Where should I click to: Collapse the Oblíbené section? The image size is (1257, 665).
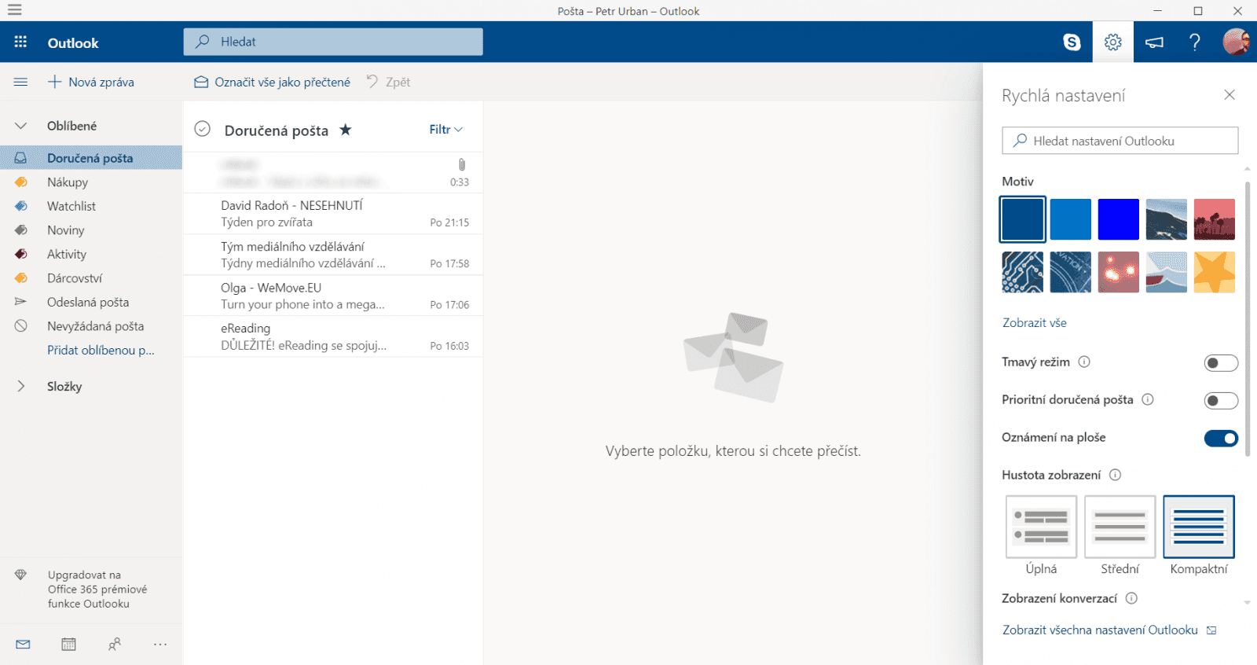[x=21, y=126]
